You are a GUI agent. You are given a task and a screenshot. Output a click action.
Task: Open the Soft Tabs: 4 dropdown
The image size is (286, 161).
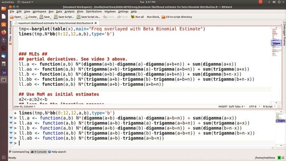coord(237,106)
